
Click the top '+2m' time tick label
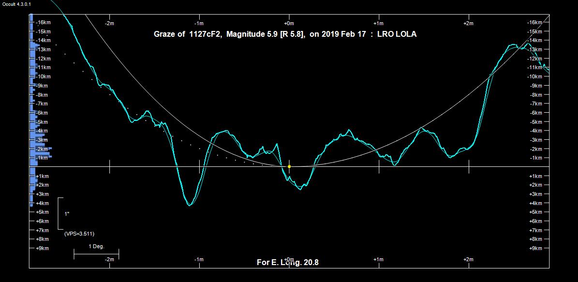tap(468, 23)
